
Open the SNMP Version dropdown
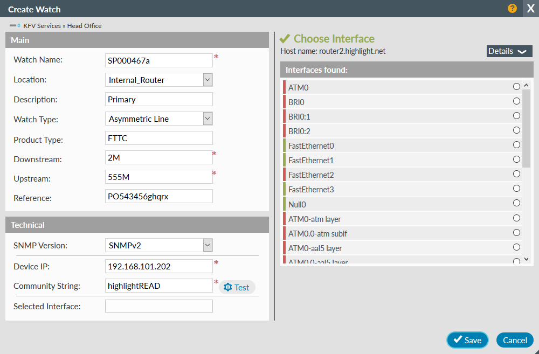point(206,245)
